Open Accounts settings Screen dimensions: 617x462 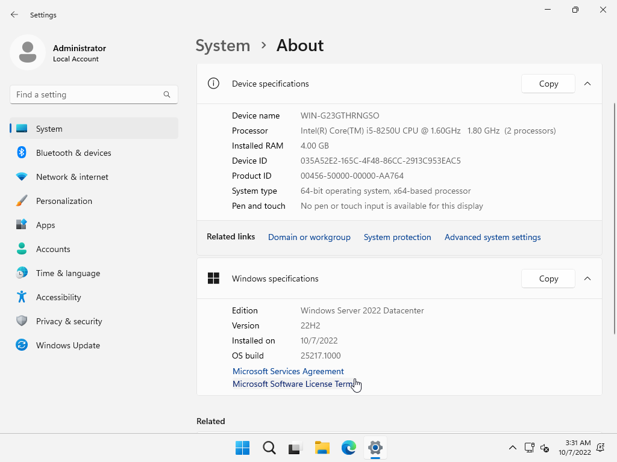(x=94, y=249)
